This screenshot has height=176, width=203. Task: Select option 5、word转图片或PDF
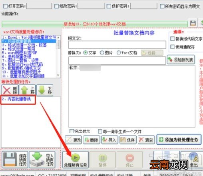coord(29,53)
